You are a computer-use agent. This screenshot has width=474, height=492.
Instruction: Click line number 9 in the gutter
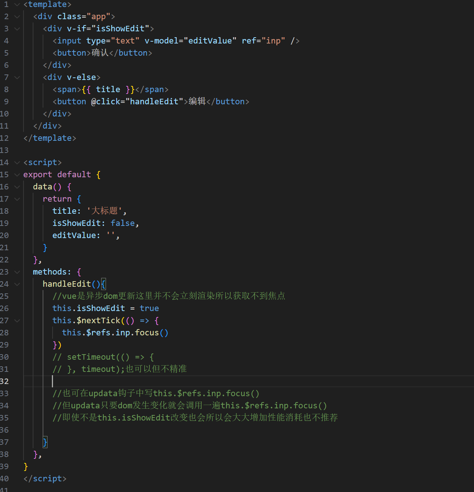click(6, 102)
